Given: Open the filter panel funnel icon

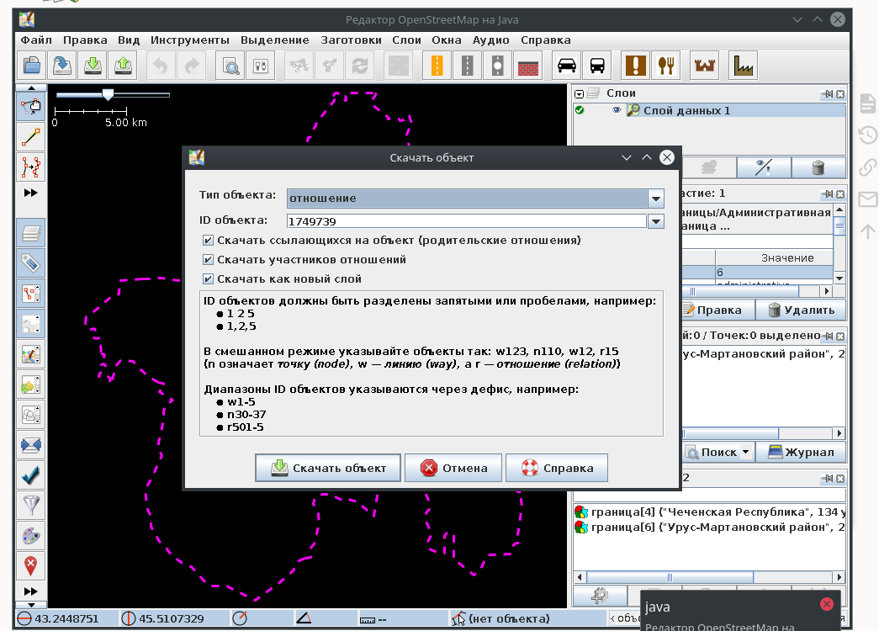Looking at the screenshot, I should point(31,505).
